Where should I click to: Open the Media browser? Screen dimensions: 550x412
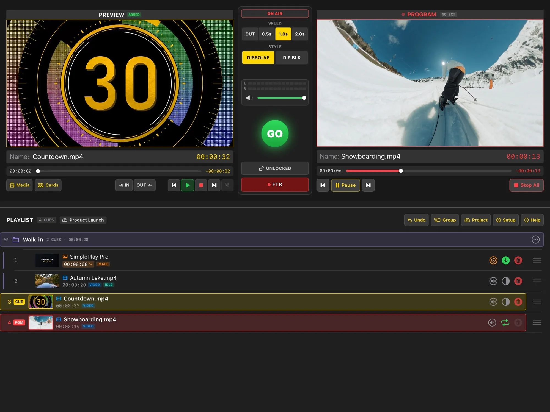click(x=20, y=185)
